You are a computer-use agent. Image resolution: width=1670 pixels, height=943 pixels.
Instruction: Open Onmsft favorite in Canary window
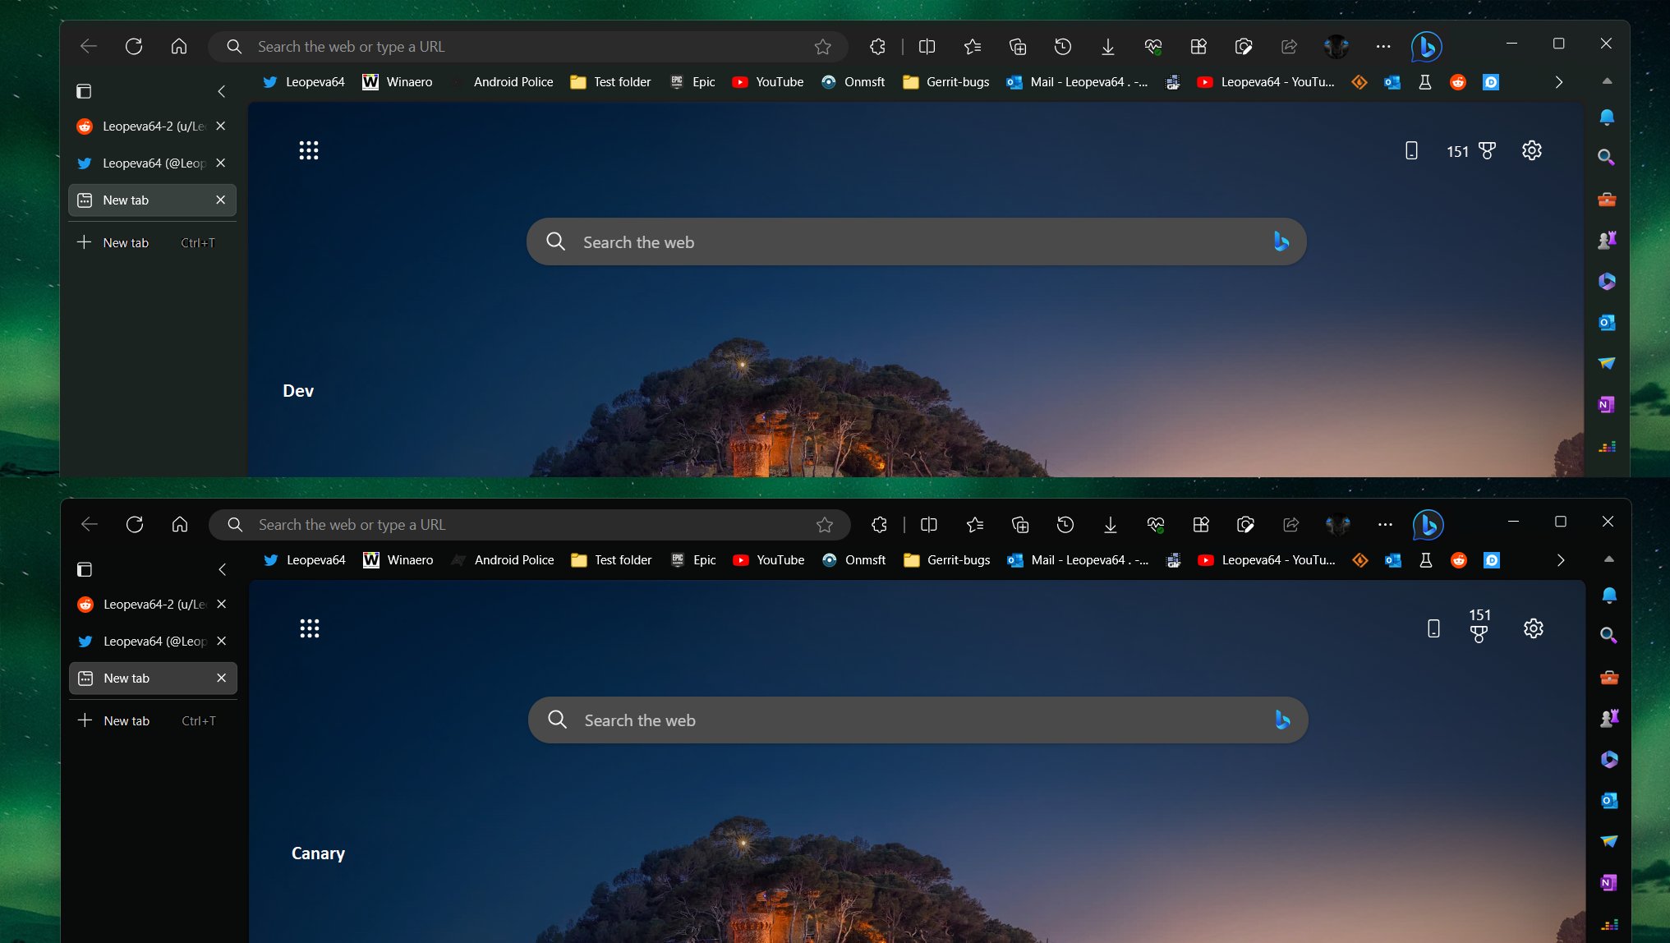(854, 560)
